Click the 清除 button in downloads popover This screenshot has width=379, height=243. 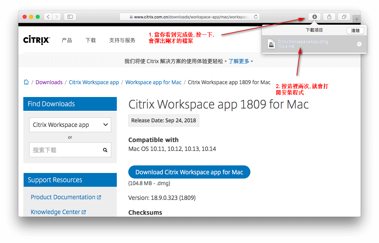coord(355,31)
